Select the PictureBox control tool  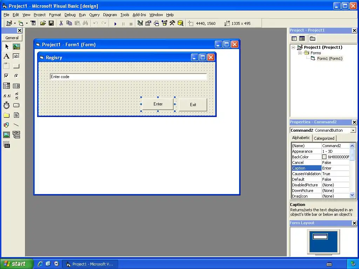tap(16, 47)
